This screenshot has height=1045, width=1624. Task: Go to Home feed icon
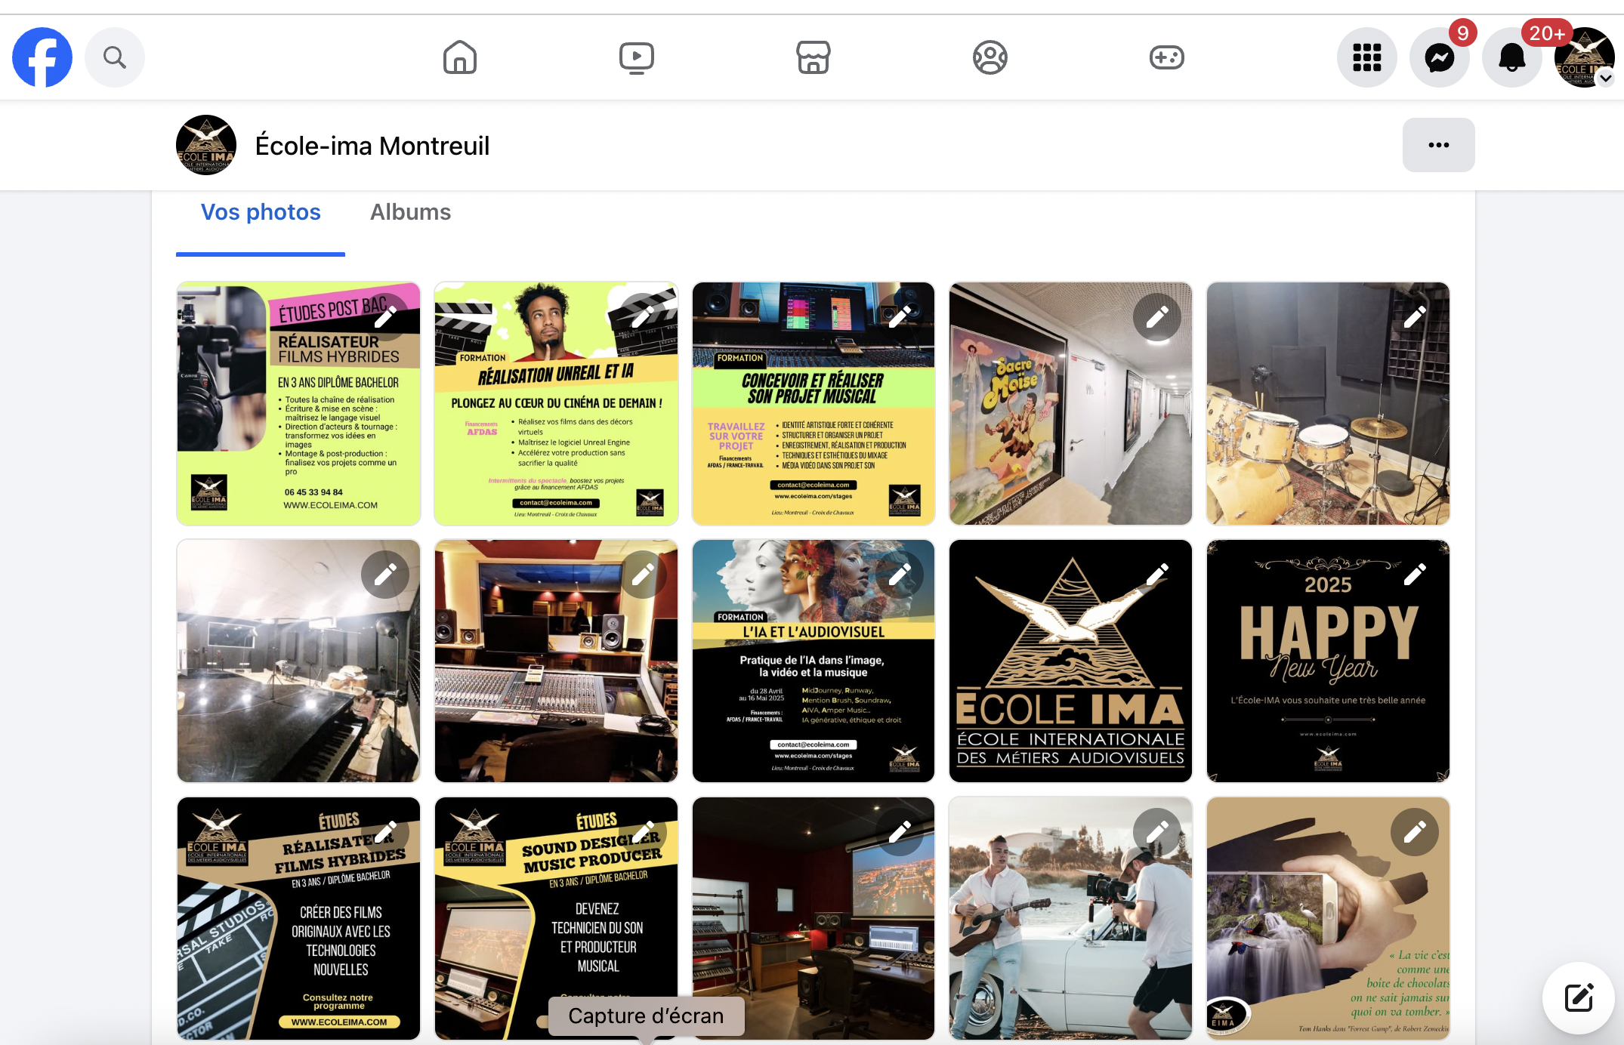pos(460,57)
